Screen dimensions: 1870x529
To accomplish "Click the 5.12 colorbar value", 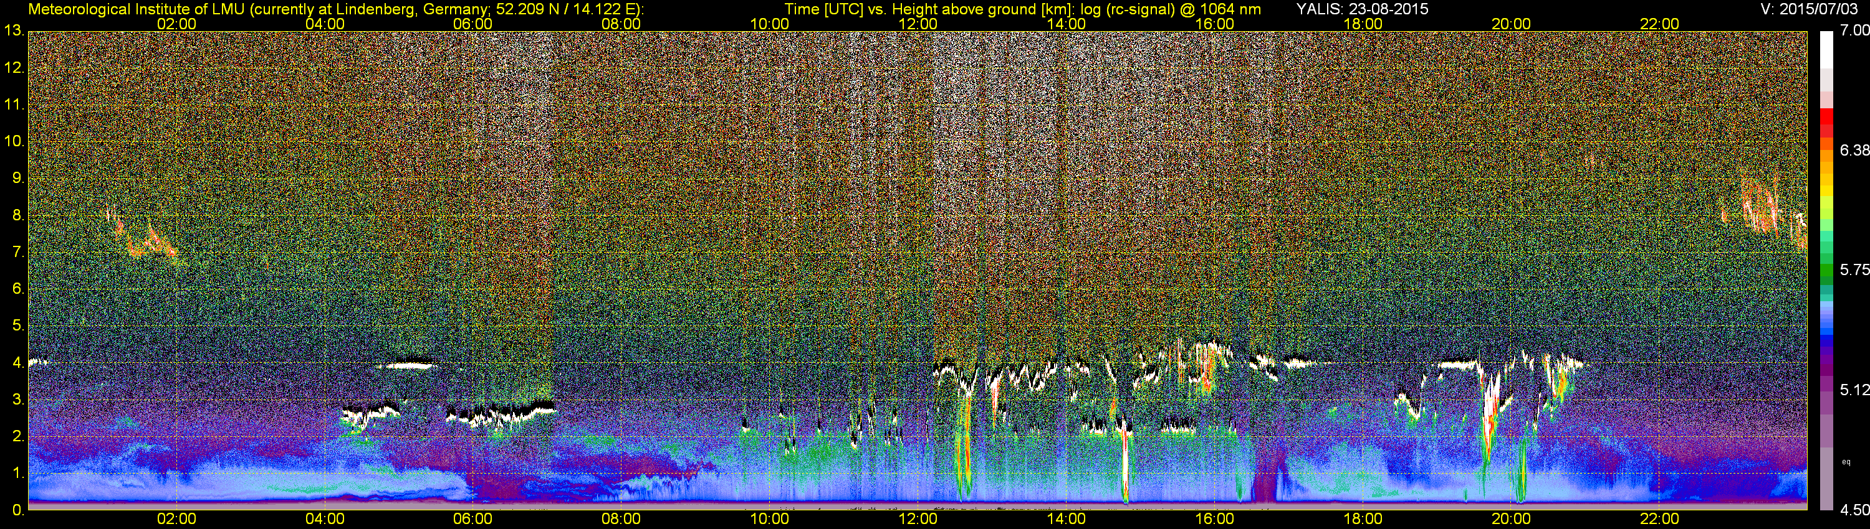I will 1854,391.
